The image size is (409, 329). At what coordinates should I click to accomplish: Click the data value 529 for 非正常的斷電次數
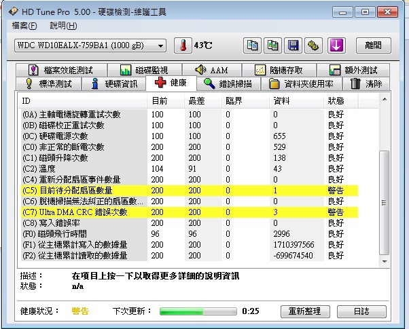(x=279, y=147)
